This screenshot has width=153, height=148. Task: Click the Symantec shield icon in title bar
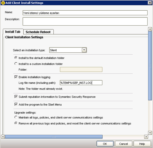click(3, 3)
